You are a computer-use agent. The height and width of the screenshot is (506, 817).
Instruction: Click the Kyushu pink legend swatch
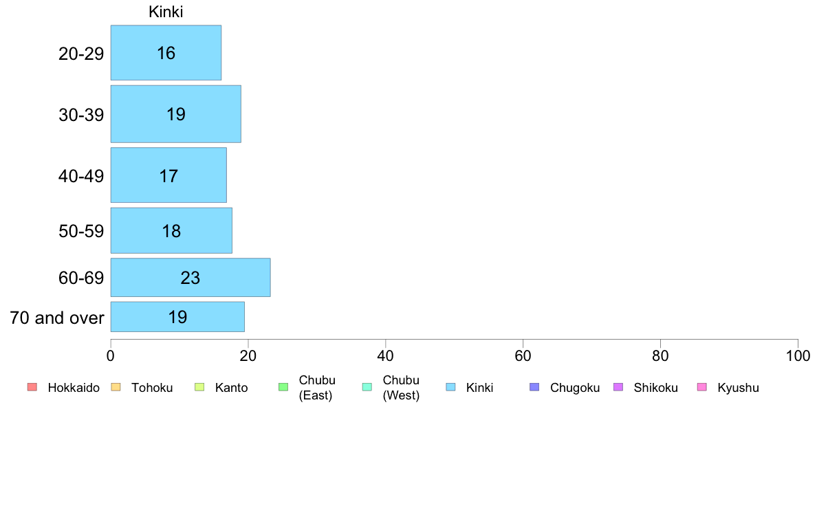click(x=702, y=388)
